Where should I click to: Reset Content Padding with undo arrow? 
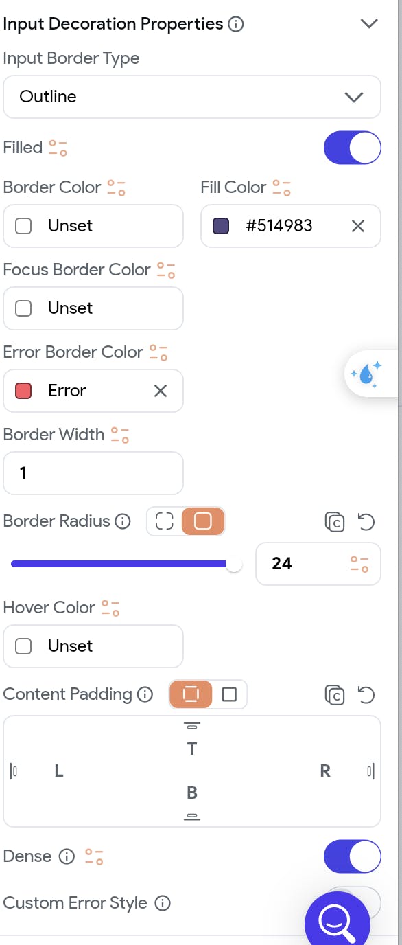point(367,695)
